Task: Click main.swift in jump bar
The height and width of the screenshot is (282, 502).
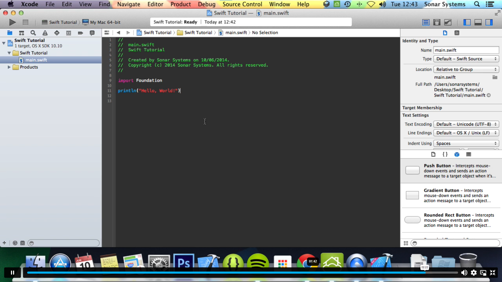Action: (x=233, y=32)
